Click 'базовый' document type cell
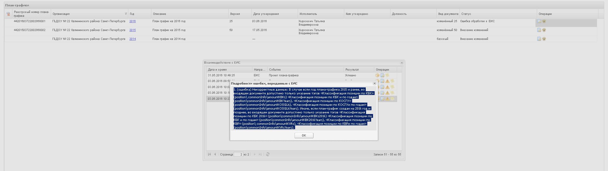 click(442, 39)
